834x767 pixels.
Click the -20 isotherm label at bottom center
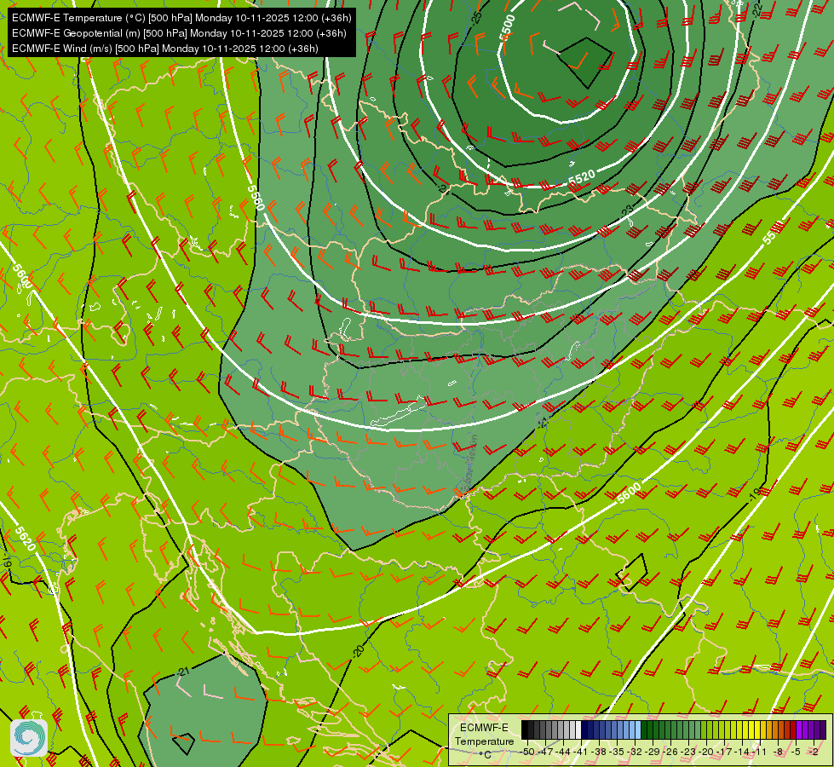click(x=359, y=650)
